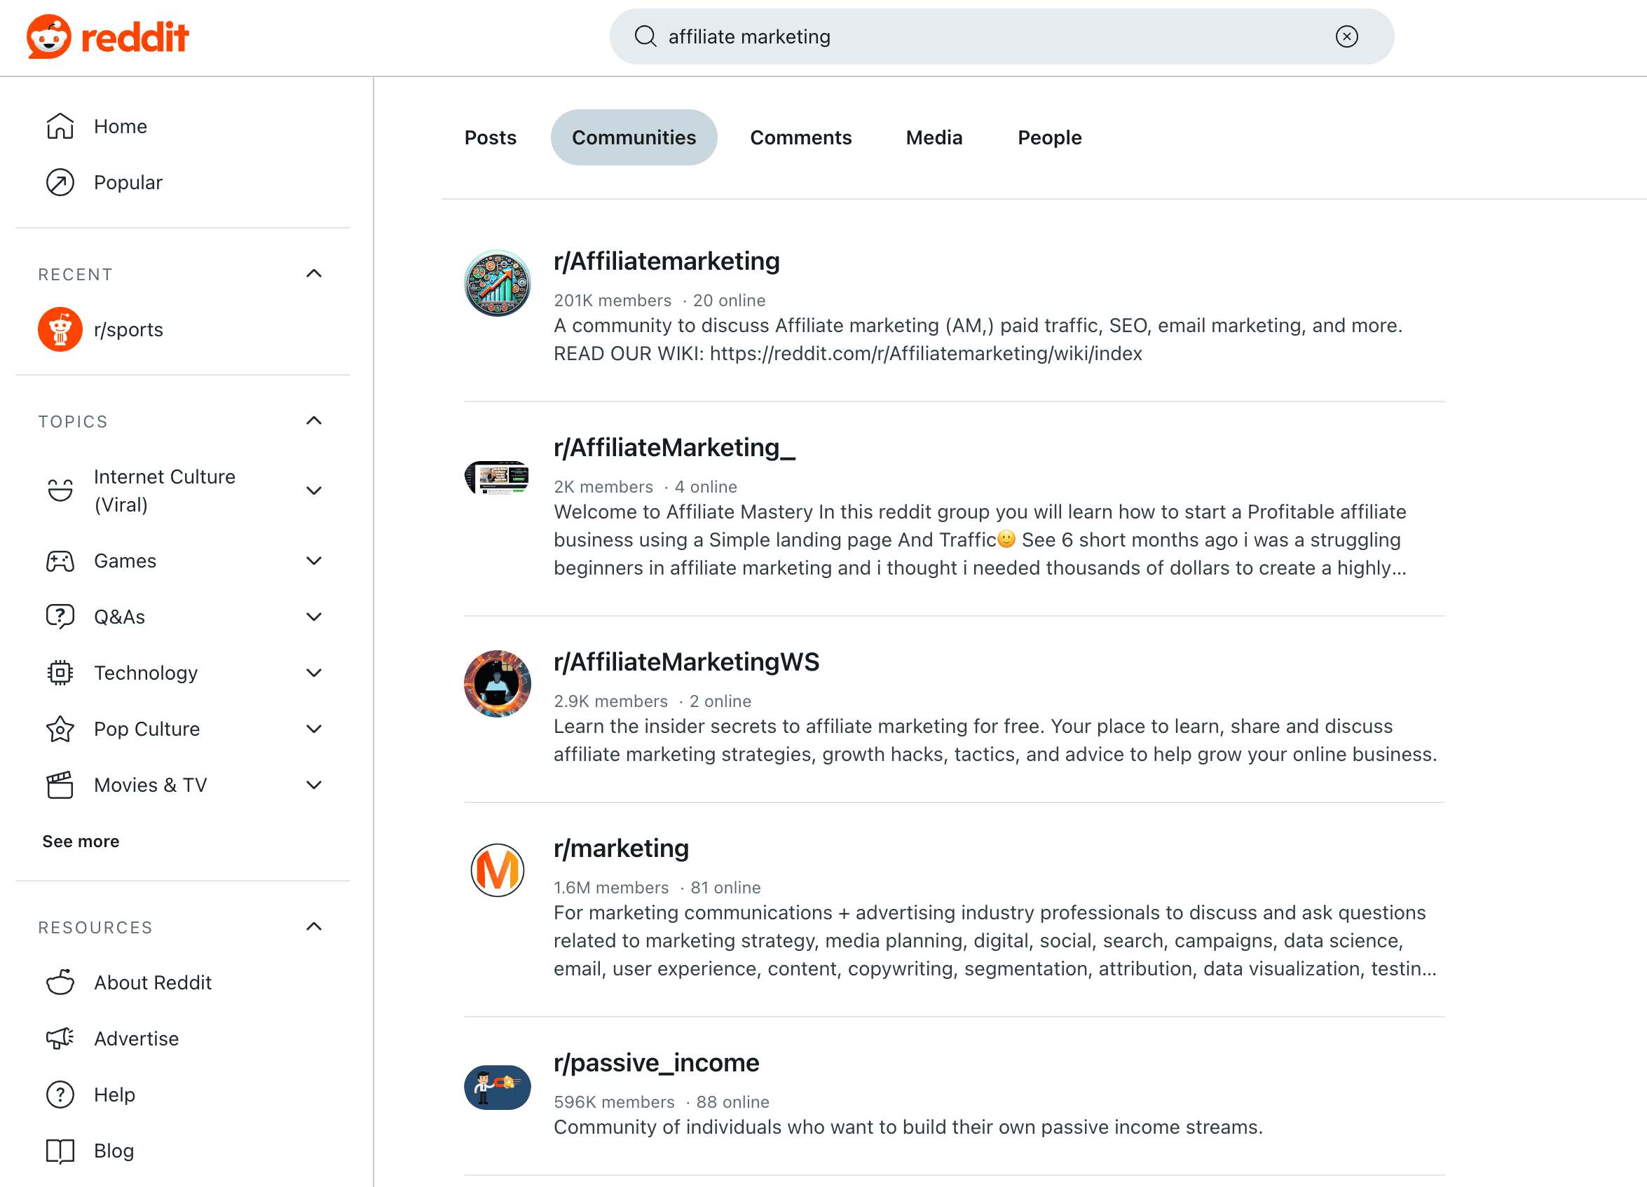
Task: Collapse the RECENT section
Action: coord(314,274)
